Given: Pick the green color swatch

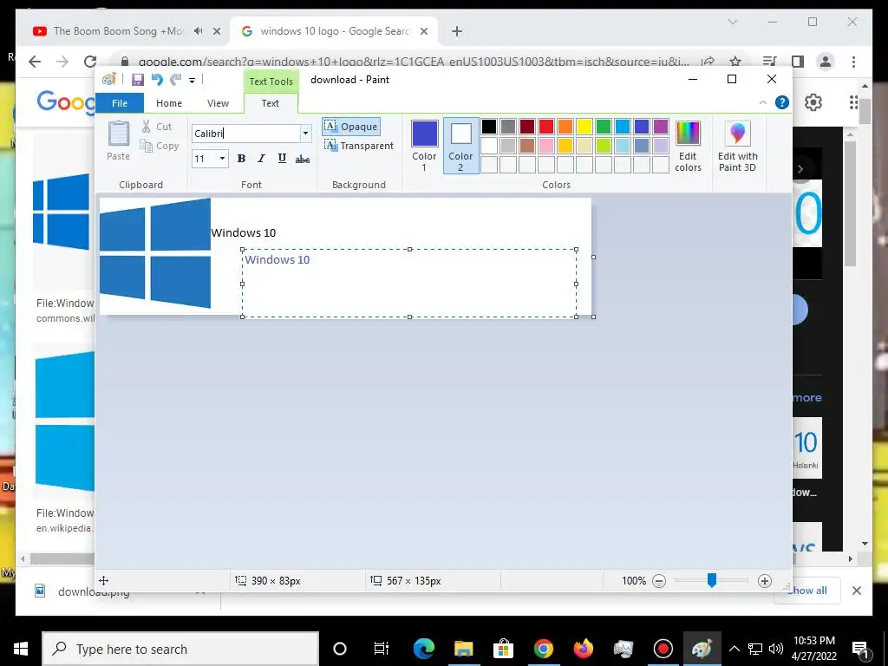Looking at the screenshot, I should 604,127.
